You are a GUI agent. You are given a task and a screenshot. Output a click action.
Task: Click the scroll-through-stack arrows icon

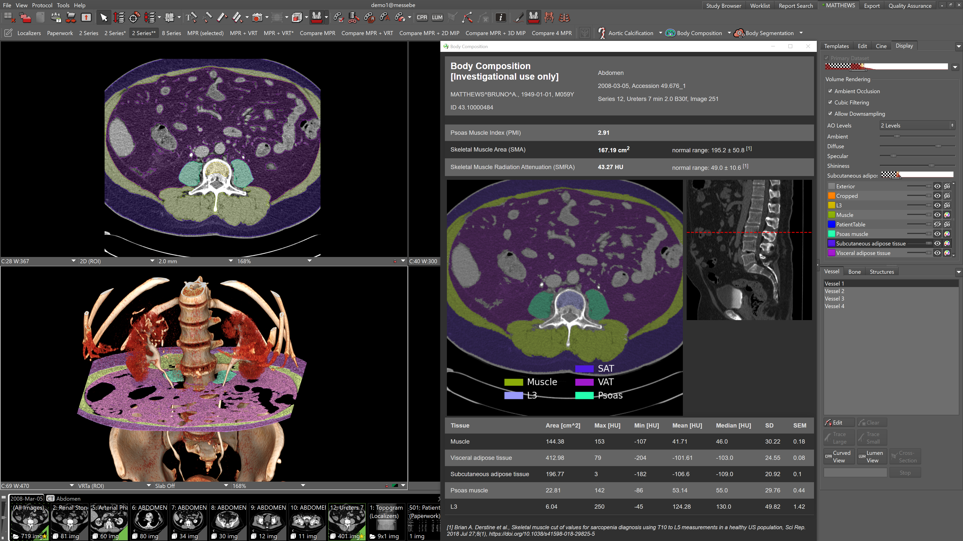pos(119,18)
